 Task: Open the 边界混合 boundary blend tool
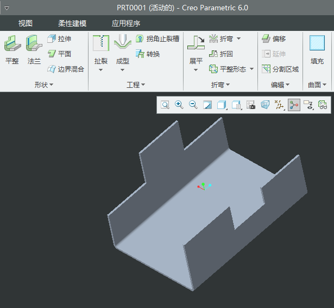[66, 69]
